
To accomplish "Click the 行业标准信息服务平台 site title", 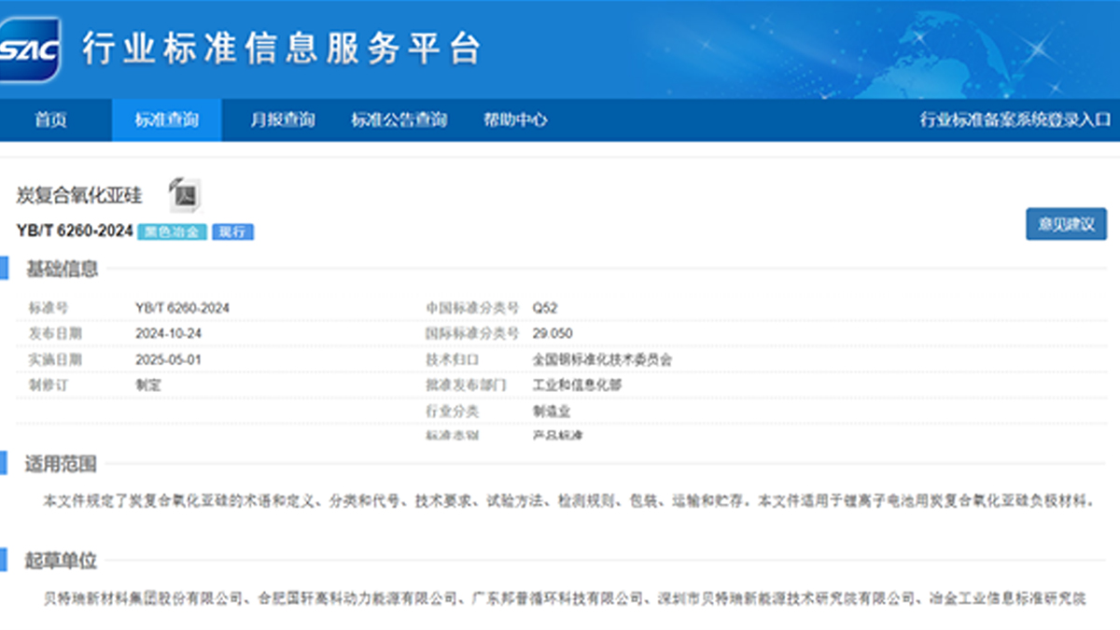I will coord(280,49).
